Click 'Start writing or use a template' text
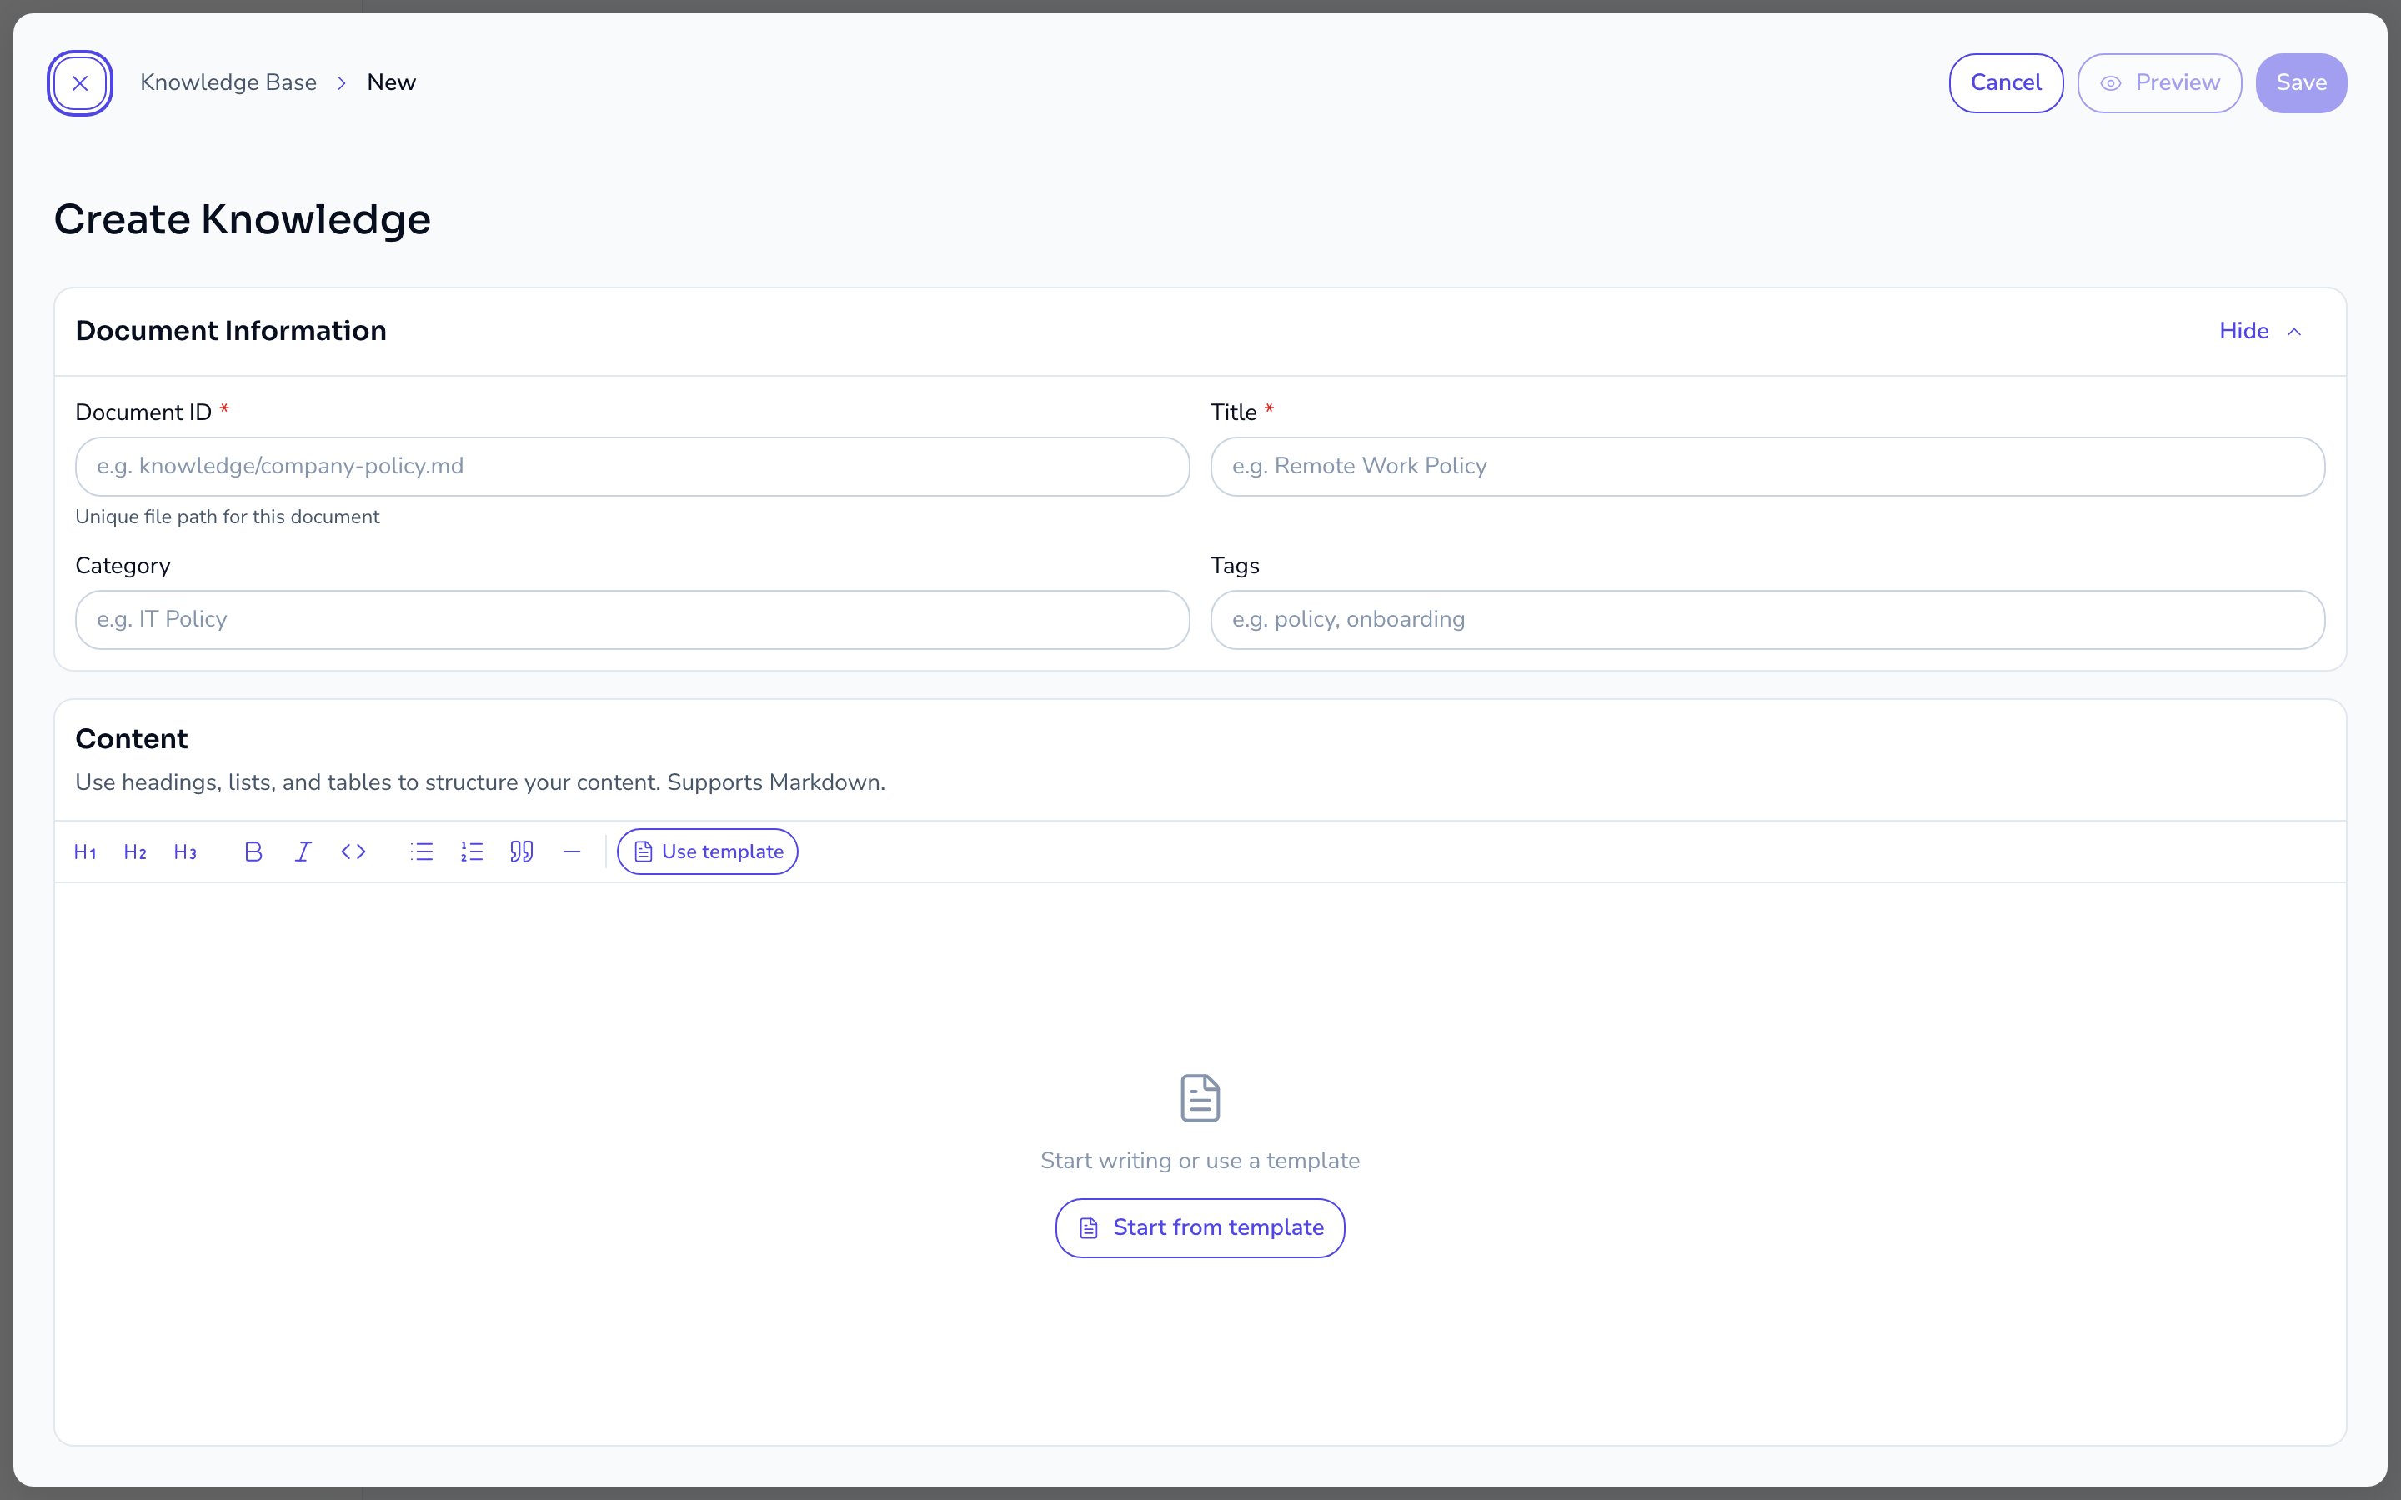The image size is (2401, 1500). point(1200,1161)
